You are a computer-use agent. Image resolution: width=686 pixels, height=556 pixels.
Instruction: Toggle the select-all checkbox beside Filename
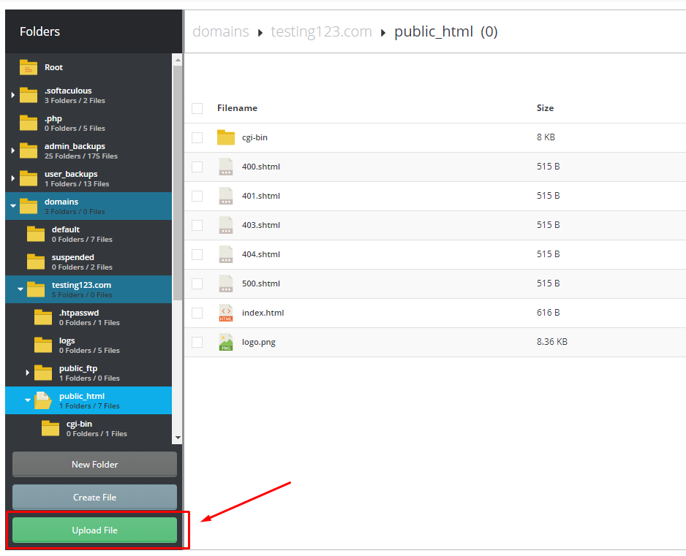pos(197,108)
